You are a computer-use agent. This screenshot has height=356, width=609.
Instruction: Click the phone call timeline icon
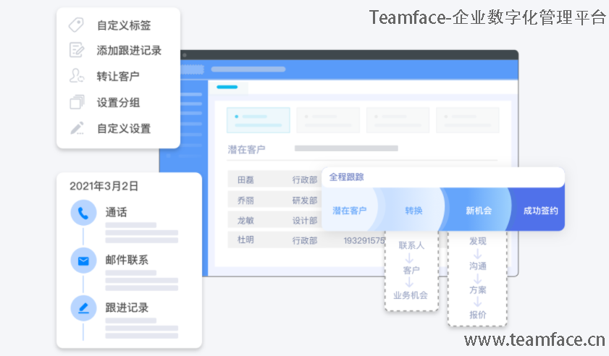pyautogui.click(x=83, y=213)
